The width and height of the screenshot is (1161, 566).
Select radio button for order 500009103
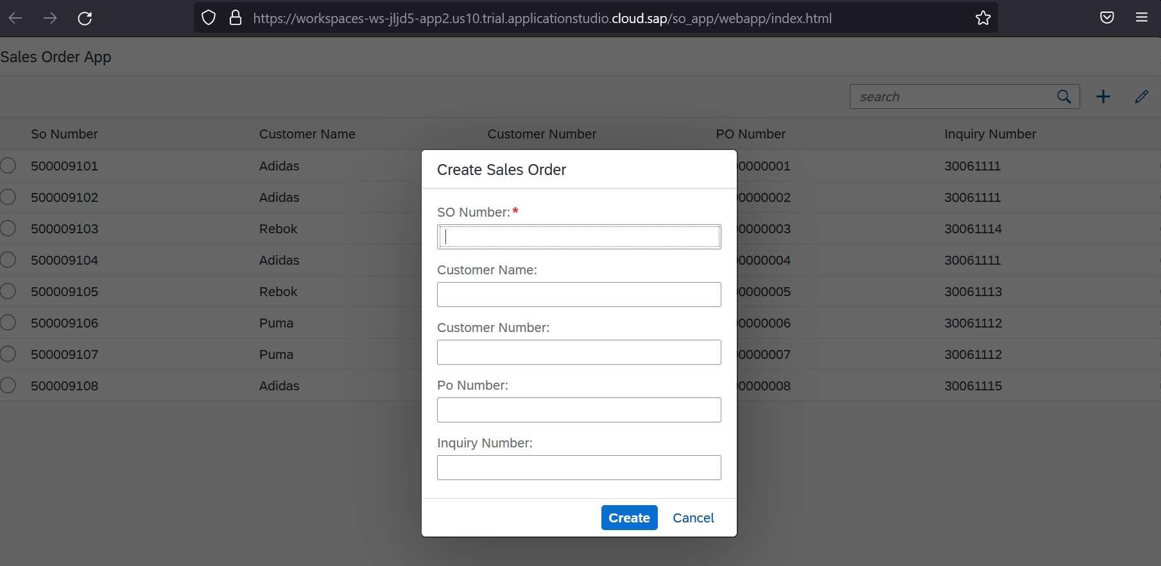point(8,229)
